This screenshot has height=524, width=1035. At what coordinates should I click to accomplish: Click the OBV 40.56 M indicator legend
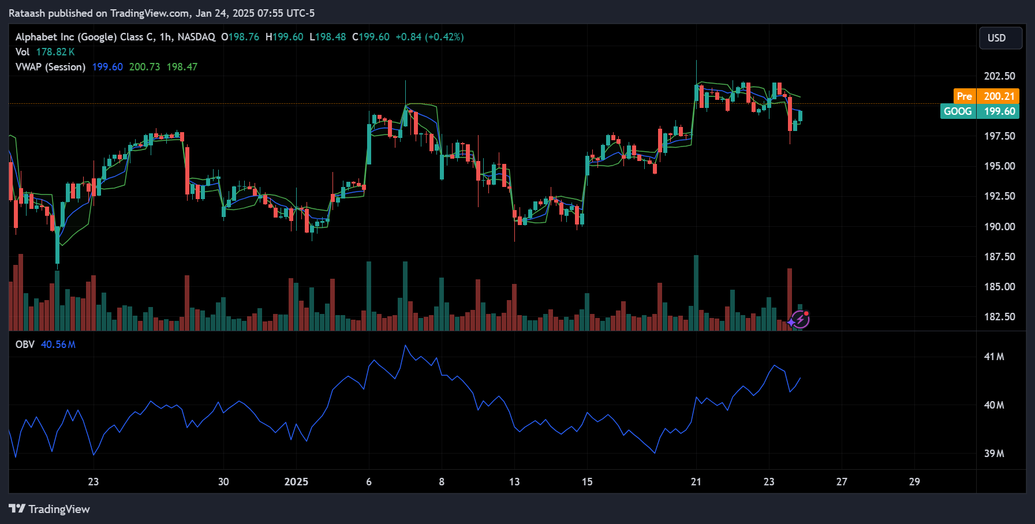point(45,345)
